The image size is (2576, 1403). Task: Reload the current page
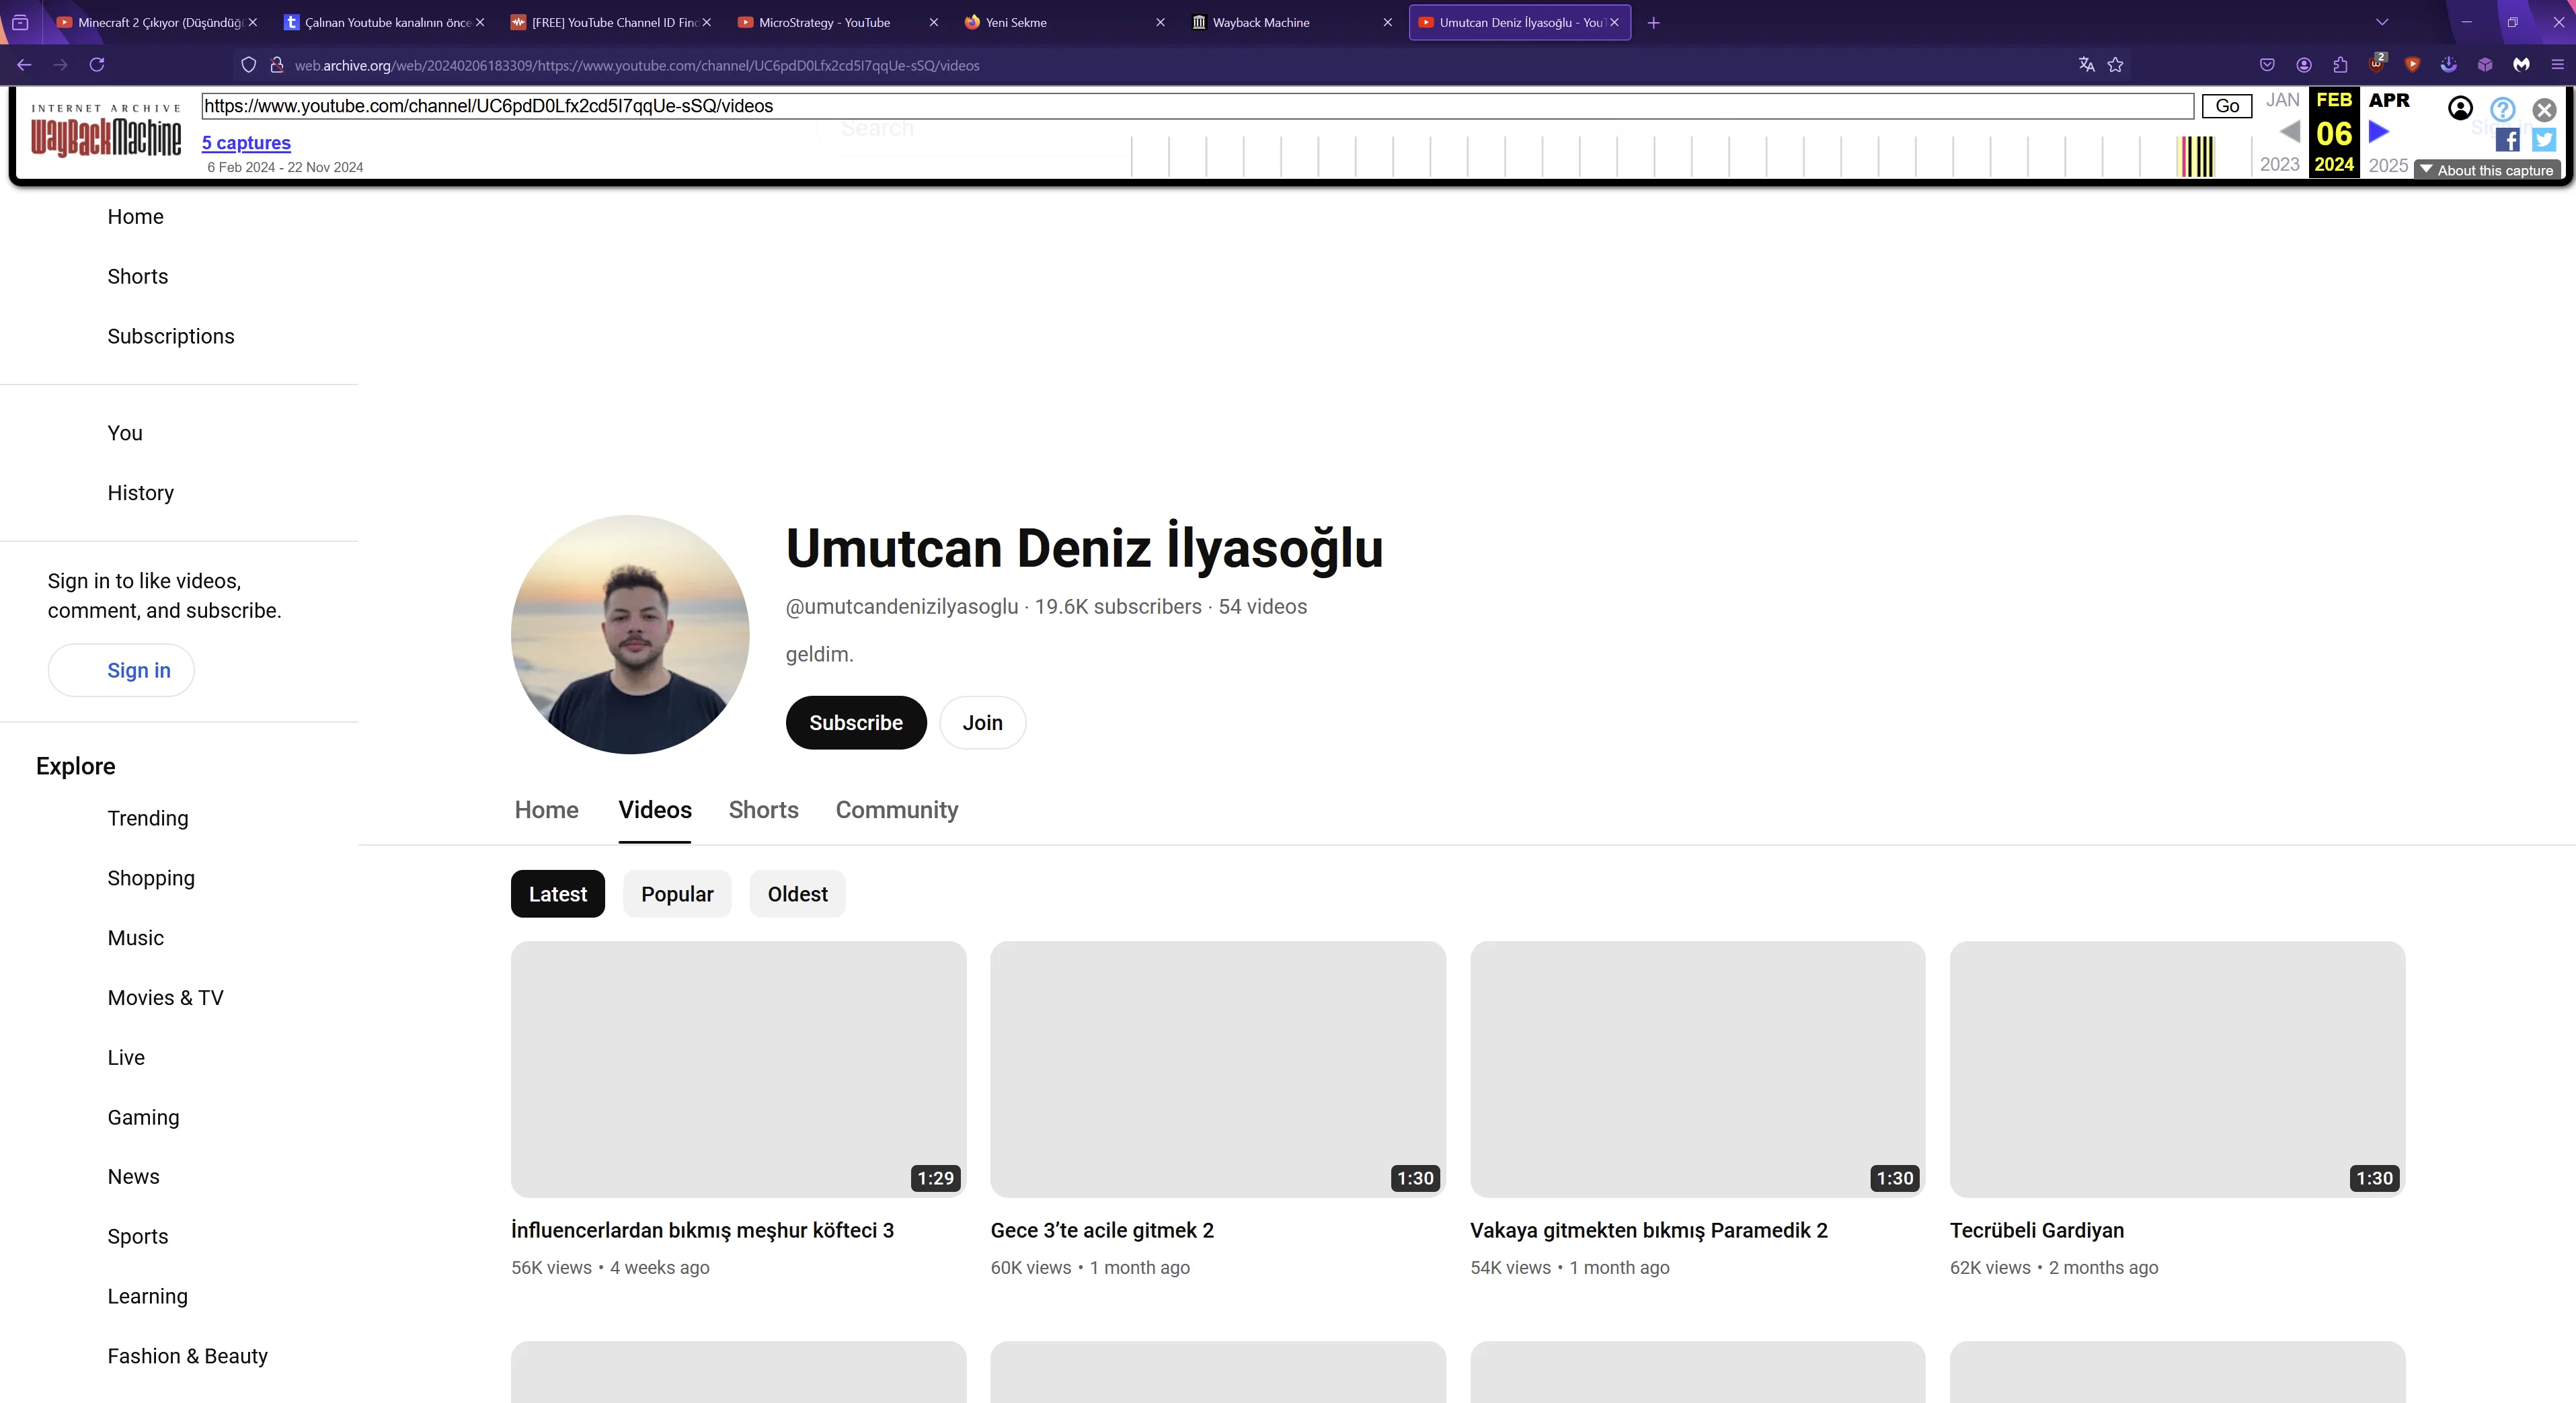[97, 65]
